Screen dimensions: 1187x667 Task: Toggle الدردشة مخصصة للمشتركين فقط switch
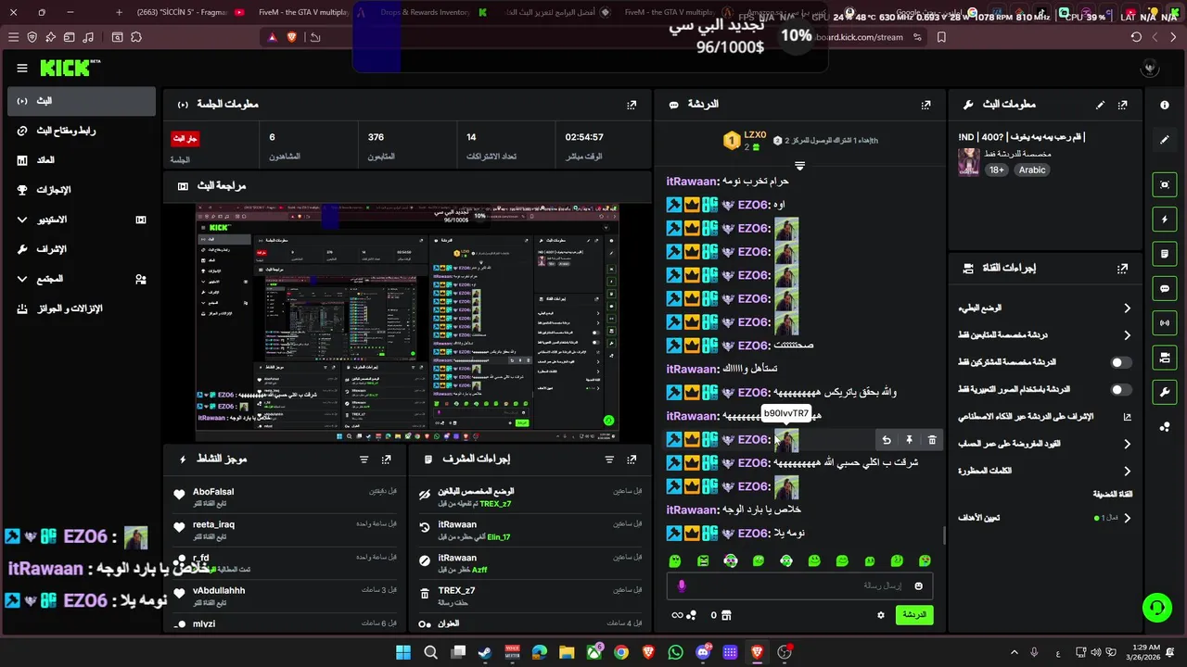[x=1121, y=362]
